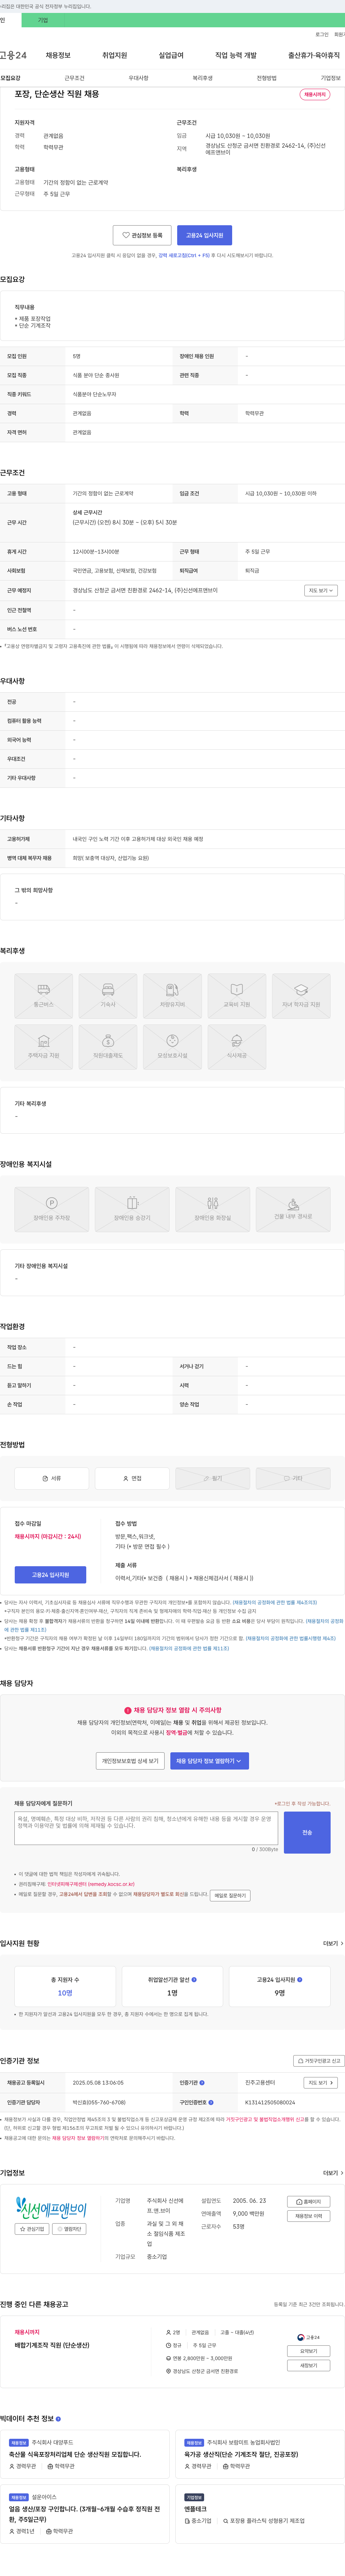Select the 주택자금 지원 welfare icon
The image size is (345, 2576).
pyautogui.click(x=44, y=1047)
